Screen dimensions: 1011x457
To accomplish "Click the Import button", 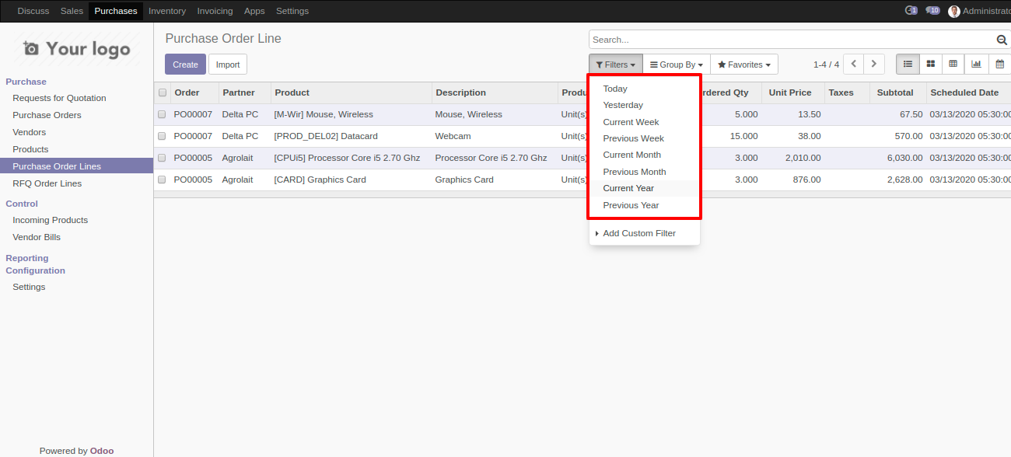I will 228,65.
